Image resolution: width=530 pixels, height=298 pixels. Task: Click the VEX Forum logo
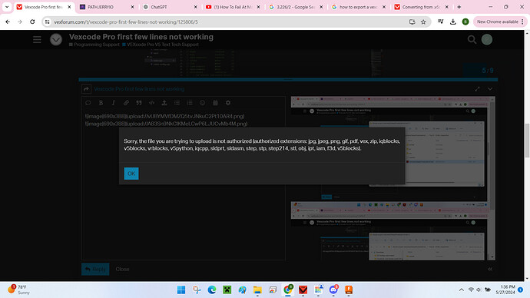pos(56,39)
